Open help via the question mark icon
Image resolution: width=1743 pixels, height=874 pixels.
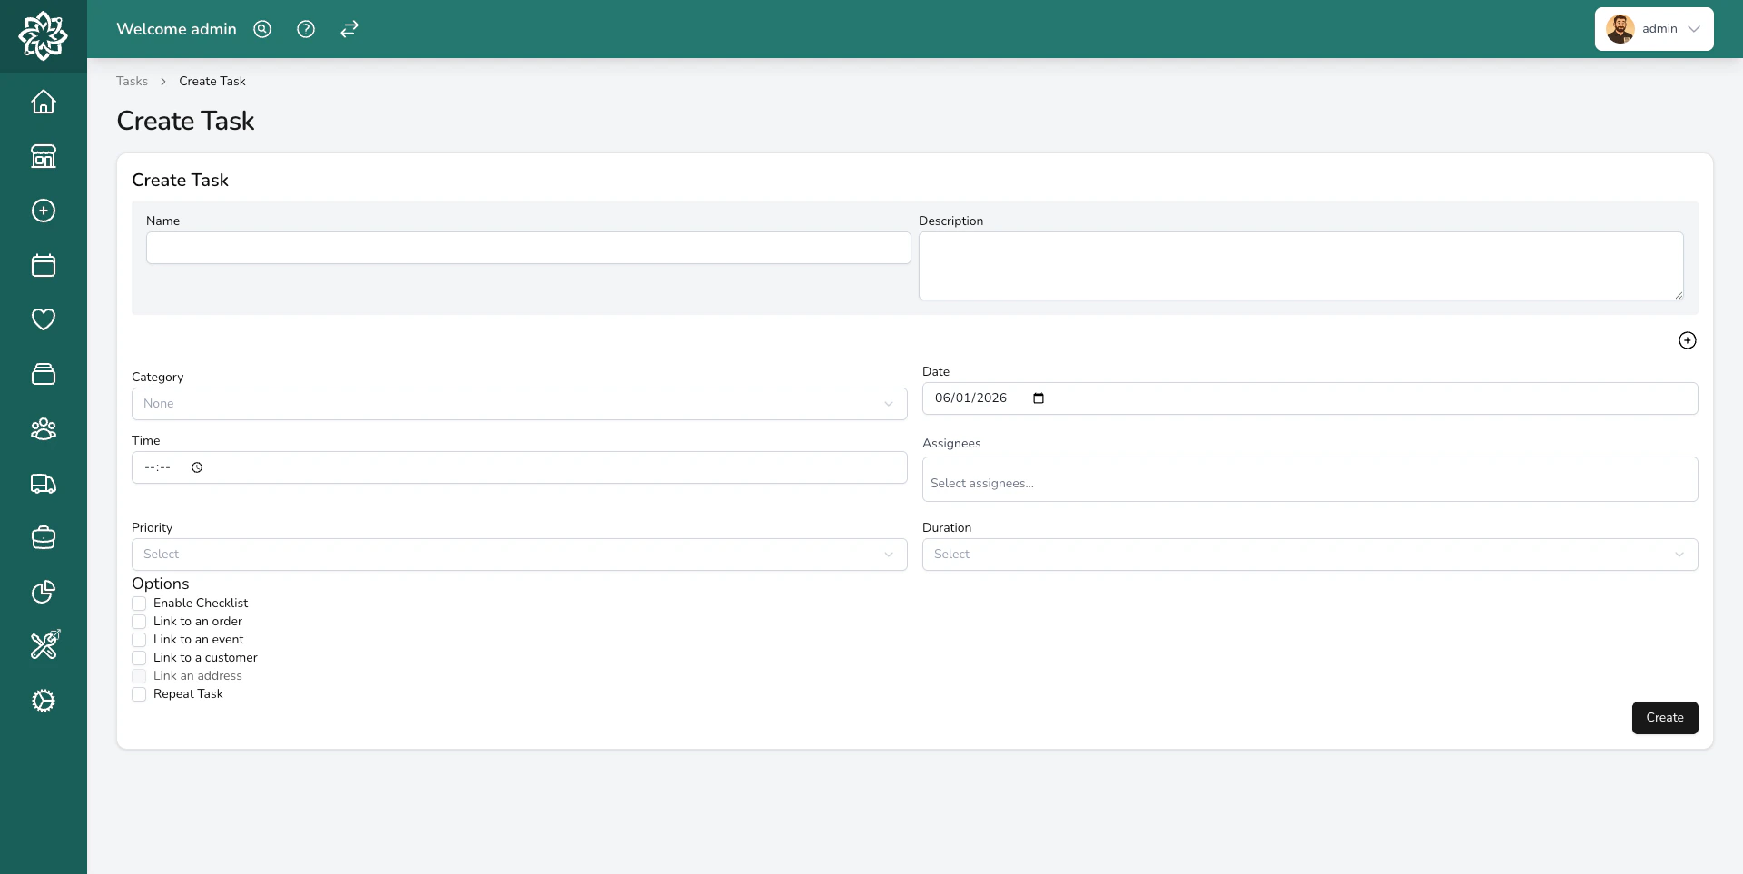305,29
